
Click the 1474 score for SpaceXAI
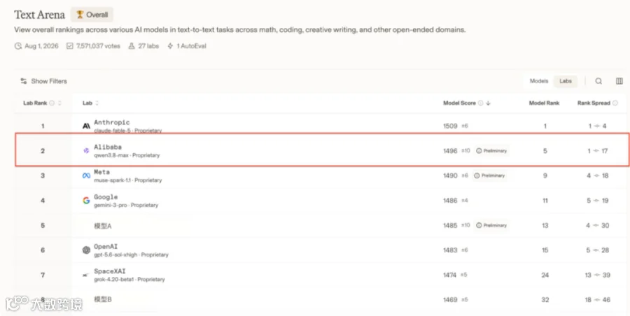450,275
